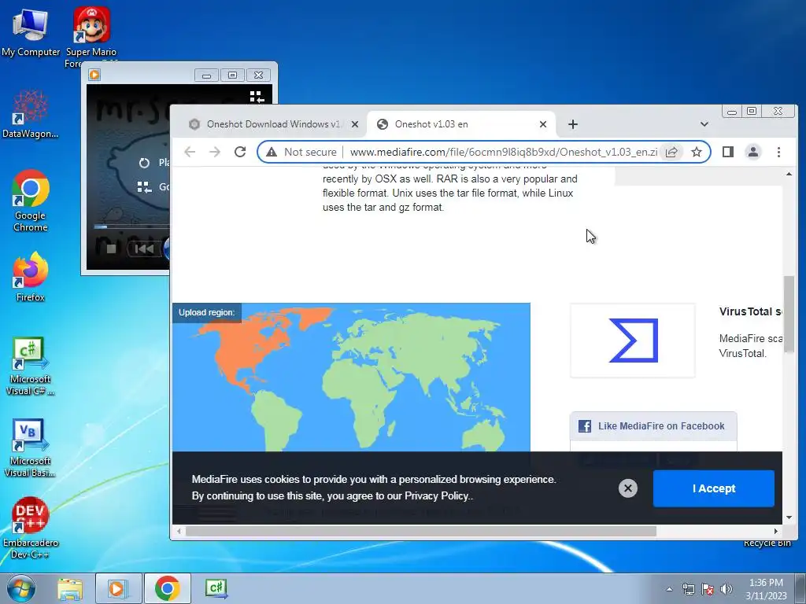Open Microsoft Visual Basic desktop shortcut
806x604 pixels.
pyautogui.click(x=30, y=447)
